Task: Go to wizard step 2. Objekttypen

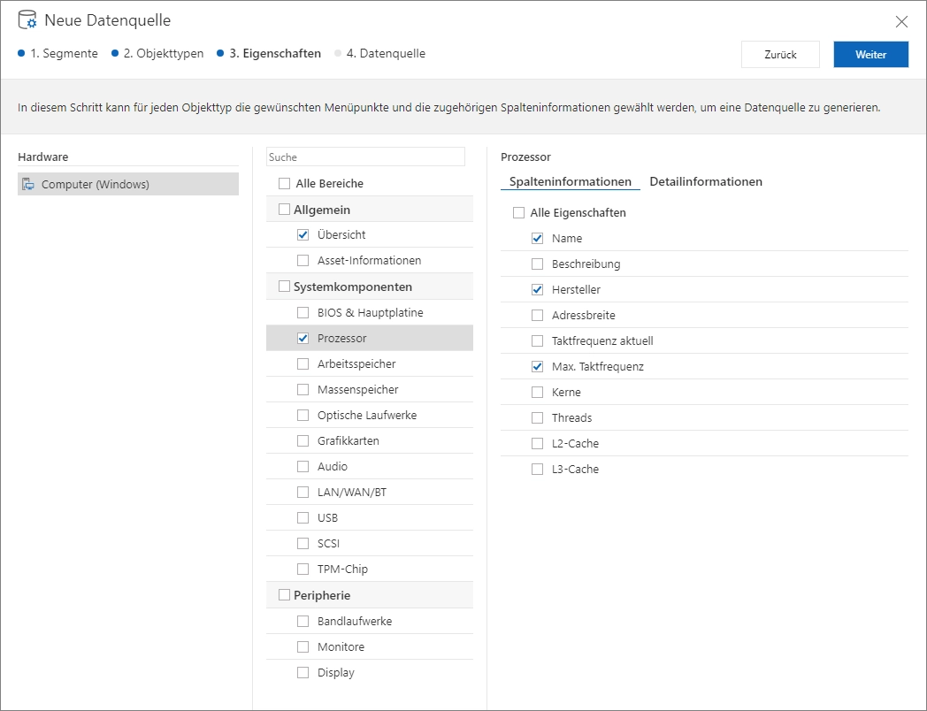Action: tap(157, 53)
